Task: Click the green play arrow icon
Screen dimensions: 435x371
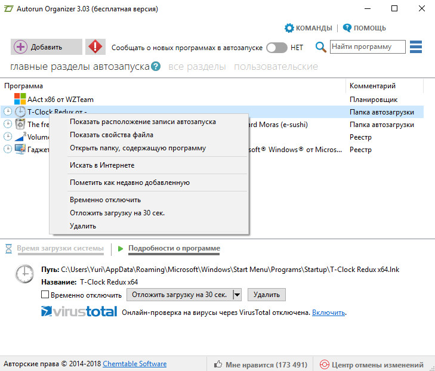Action: (x=121, y=249)
